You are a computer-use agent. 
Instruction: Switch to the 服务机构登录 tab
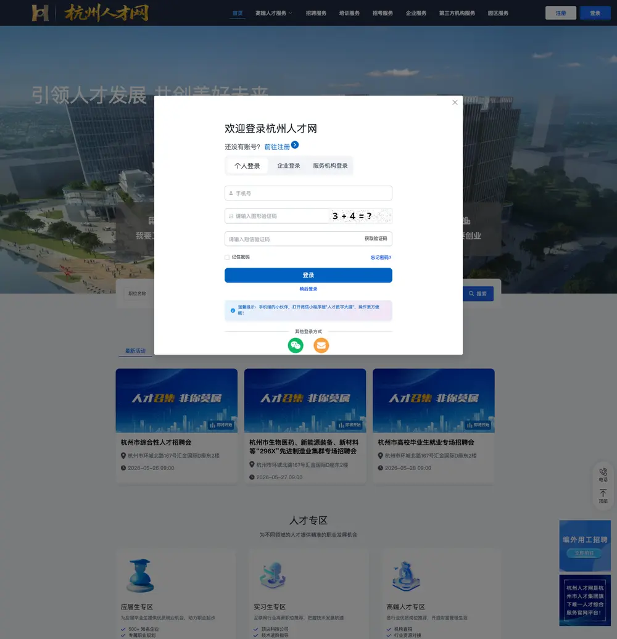pos(330,166)
